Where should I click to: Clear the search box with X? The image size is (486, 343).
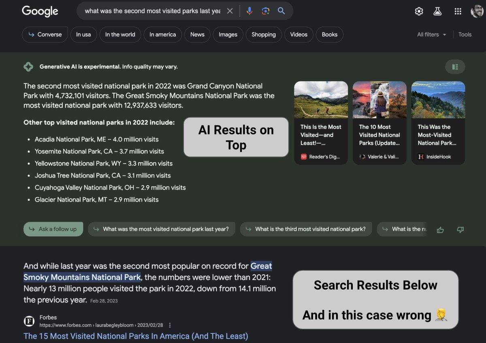coord(230,11)
